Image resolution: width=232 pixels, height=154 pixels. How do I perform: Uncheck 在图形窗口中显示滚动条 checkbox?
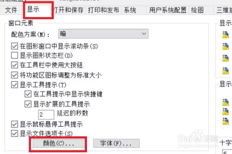click(15, 46)
